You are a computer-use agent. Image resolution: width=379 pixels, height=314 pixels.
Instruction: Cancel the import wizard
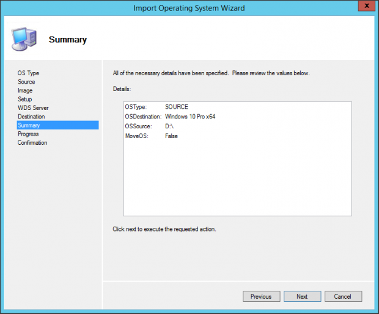[x=343, y=296]
